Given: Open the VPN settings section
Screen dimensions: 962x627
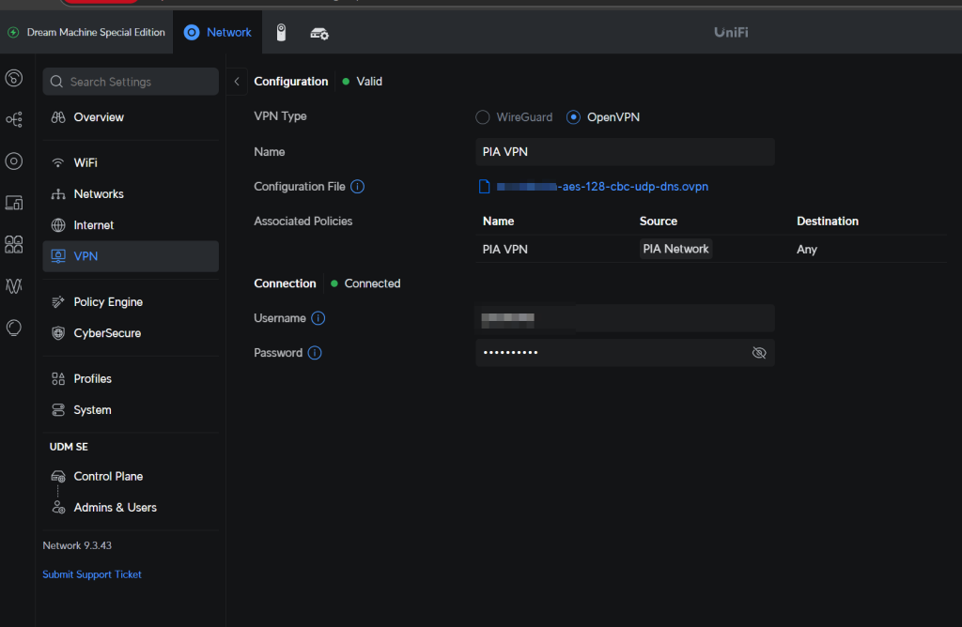Looking at the screenshot, I should pos(131,256).
